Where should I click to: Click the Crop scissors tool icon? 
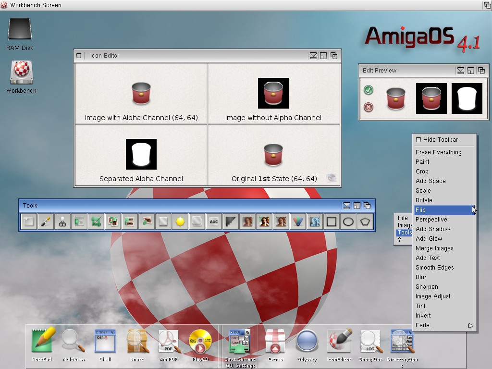(x=62, y=222)
